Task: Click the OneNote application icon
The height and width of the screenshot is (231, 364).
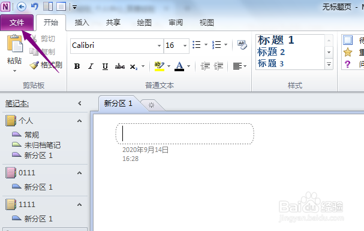Action: point(5,7)
